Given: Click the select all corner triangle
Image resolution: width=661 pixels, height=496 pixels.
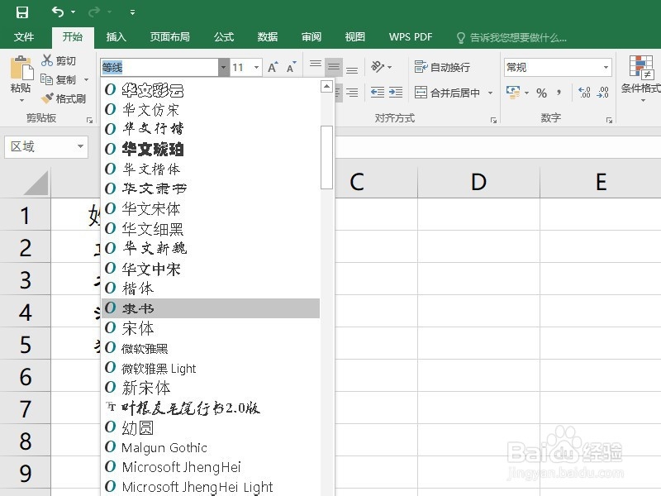Looking at the screenshot, I should (36, 182).
